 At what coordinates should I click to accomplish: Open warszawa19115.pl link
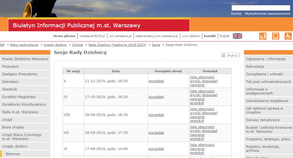92,36
